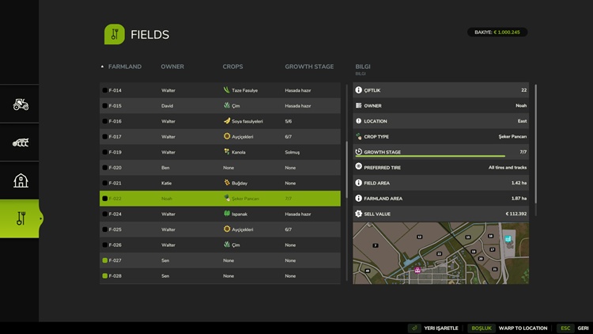Sort the list by the Crops column header
The image size is (593, 334).
[232, 66]
